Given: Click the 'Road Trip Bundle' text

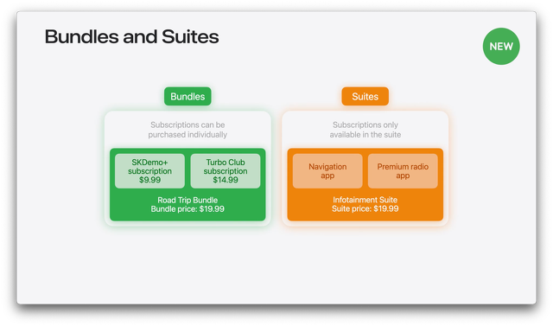Looking at the screenshot, I should (x=188, y=200).
